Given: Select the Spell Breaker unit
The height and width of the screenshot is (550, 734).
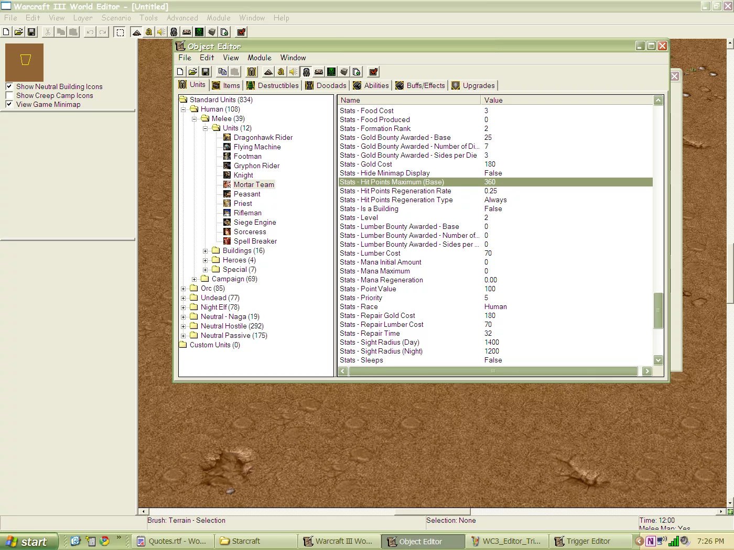Looking at the screenshot, I should 255,241.
